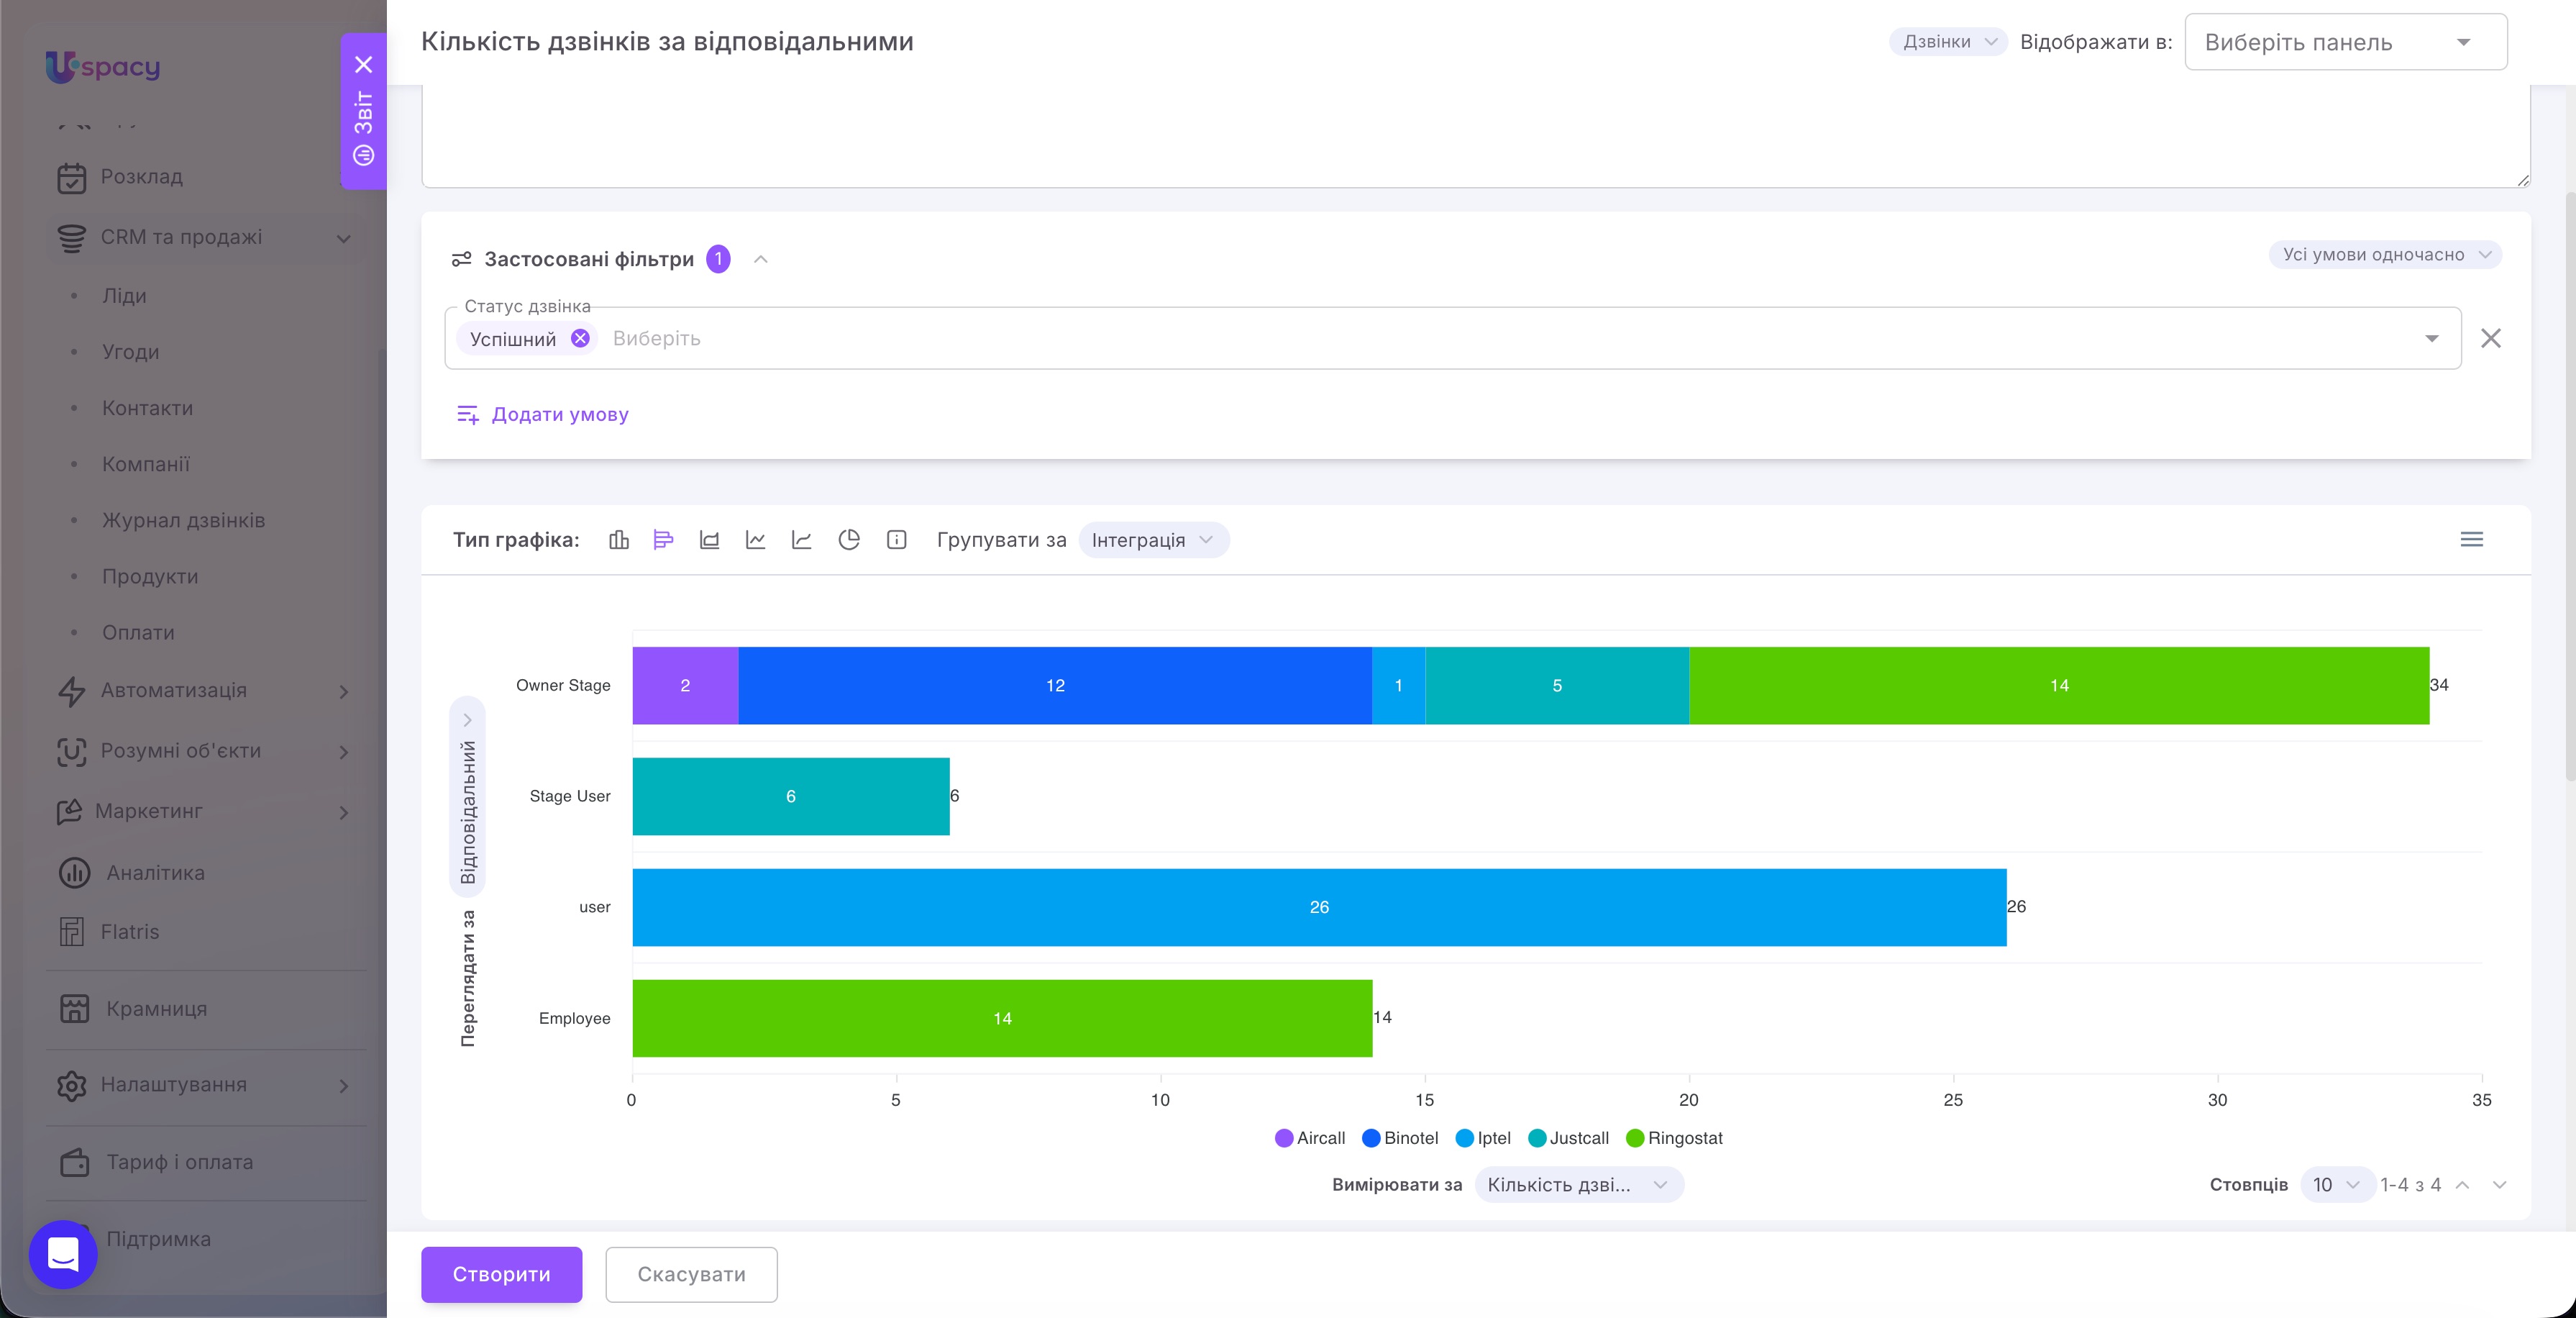The height and width of the screenshot is (1318, 2576).
Task: Open the Виберіть панель dropdown
Action: 2345,42
